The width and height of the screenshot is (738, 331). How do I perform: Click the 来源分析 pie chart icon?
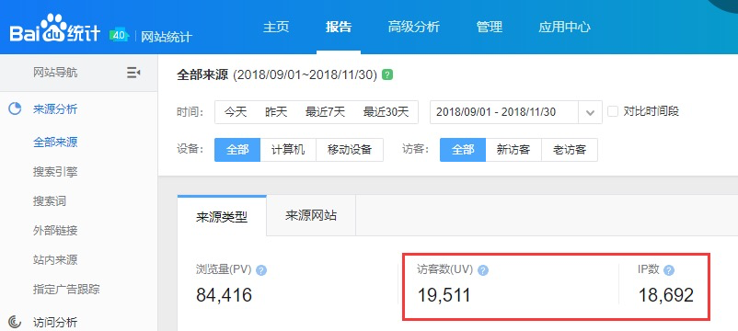15,109
